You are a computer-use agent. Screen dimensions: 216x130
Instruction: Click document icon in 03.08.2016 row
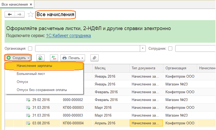click(28, 123)
